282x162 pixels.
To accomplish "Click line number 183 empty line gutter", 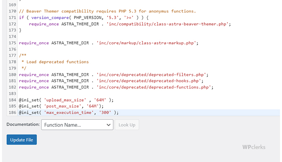I will 12,93.
